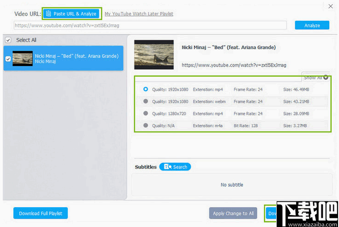The height and width of the screenshot is (227, 339).
Task: Click 'No subtitle' message
Action: coord(232,185)
